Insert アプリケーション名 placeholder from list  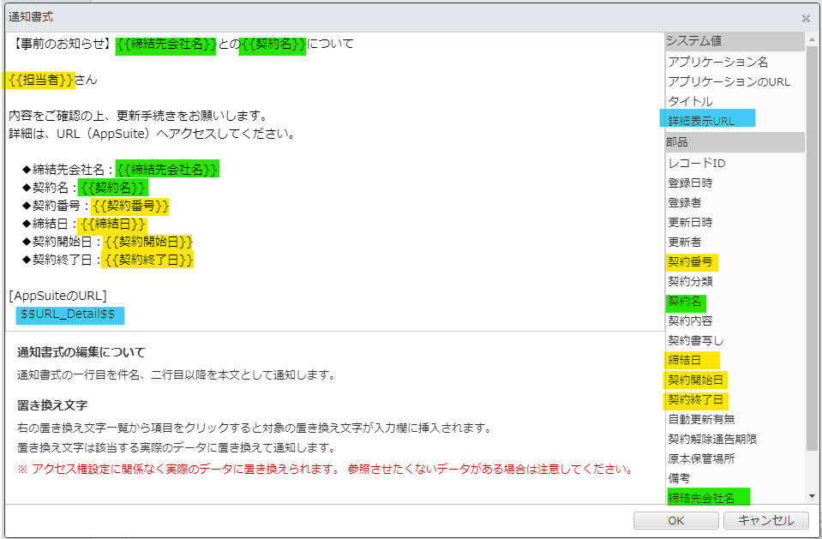(x=717, y=62)
